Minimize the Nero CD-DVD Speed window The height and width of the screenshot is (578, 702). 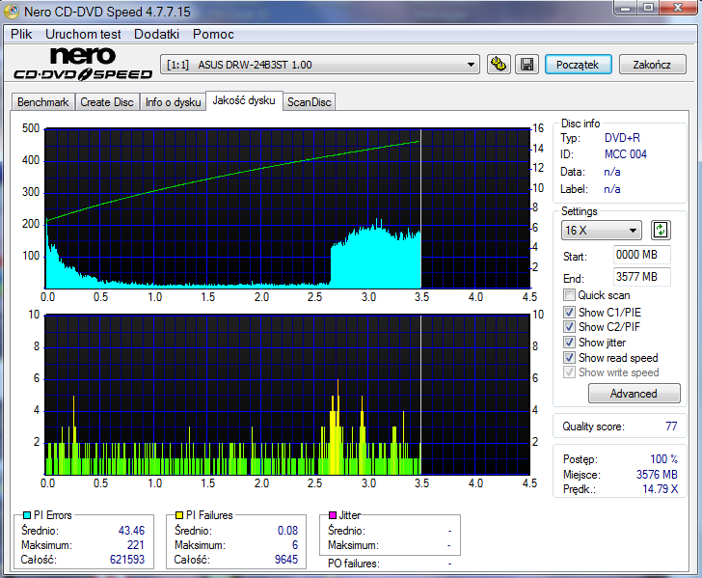click(626, 8)
